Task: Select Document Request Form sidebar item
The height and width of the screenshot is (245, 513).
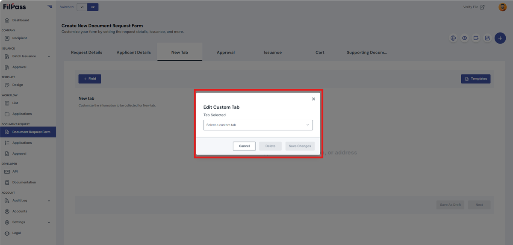Action: tap(28, 132)
